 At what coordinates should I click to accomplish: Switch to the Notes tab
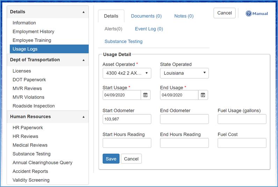point(184,16)
